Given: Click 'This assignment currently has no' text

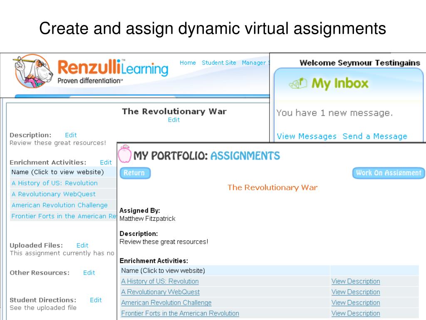Looking at the screenshot, I should click(x=62, y=253).
